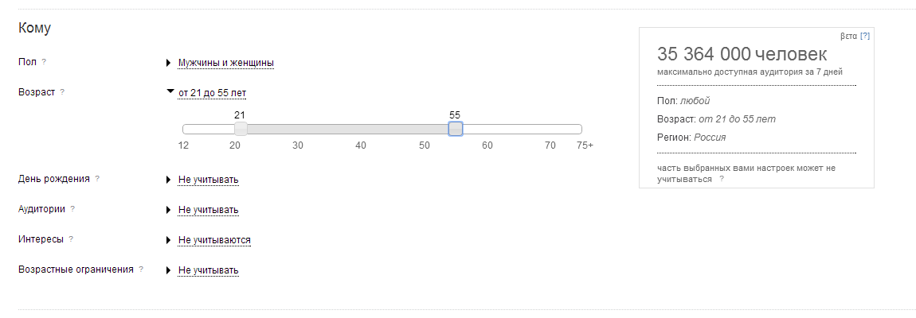Click help question mark next to Возраст
Image resolution: width=916 pixels, height=318 pixels.
pos(62,91)
